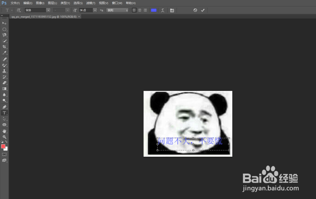Open the blue text color swatch
This screenshot has width=316, height=199.
(154, 10)
